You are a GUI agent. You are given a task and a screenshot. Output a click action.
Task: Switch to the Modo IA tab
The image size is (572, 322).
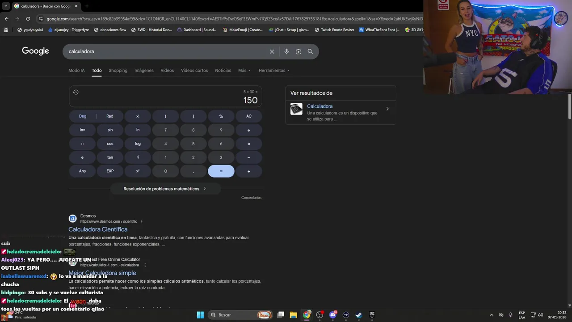tap(76, 70)
